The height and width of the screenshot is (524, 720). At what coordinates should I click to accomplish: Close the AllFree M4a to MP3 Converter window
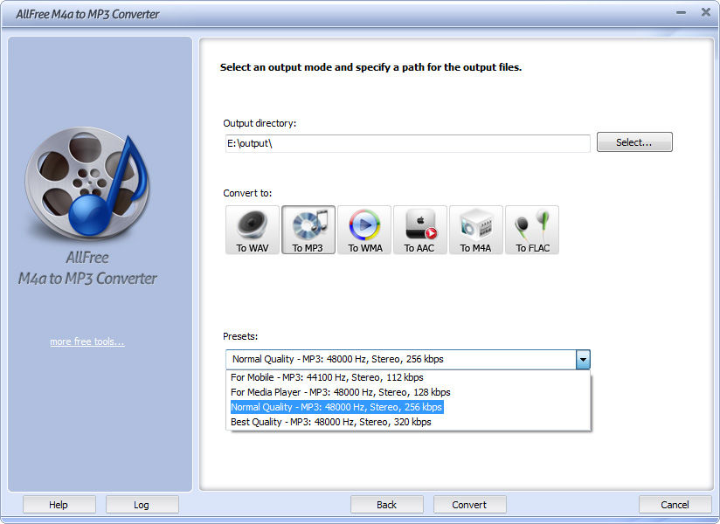point(705,12)
